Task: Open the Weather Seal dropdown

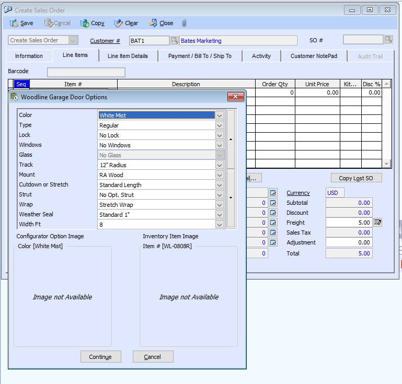Action: (220, 215)
